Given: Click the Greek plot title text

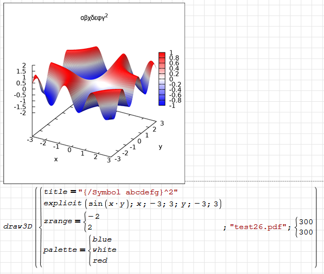Looking at the screenshot, I should [x=94, y=17].
